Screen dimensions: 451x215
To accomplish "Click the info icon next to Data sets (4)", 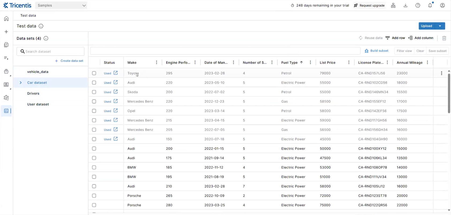I will 46,38.
